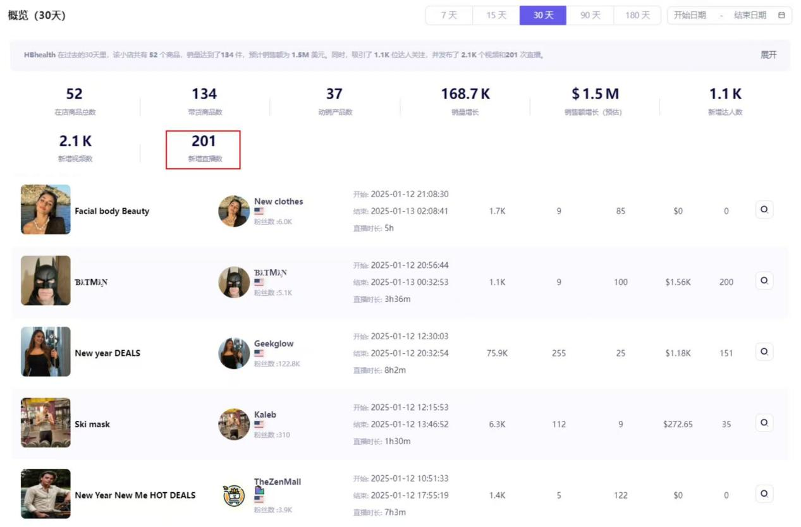
Task: Expand the summary with 展开
Action: (768, 55)
